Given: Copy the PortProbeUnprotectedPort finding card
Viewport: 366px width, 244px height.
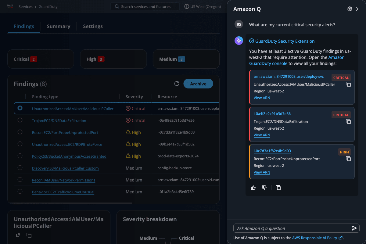Looking at the screenshot, I should (x=348, y=159).
